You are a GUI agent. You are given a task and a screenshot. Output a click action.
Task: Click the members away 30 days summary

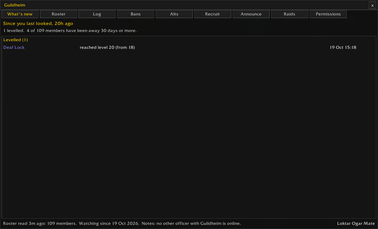[82, 31]
